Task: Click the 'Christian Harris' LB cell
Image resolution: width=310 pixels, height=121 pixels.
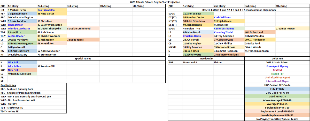Action: 198,36
